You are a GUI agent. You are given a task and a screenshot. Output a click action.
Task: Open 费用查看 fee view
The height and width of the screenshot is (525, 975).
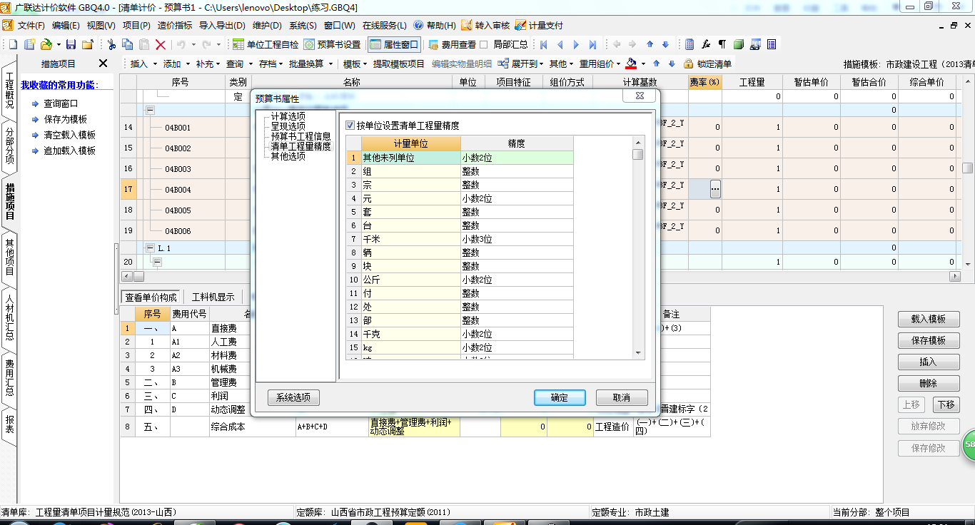(452, 44)
